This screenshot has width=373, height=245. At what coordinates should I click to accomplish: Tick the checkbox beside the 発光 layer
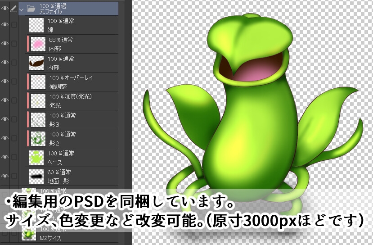pos(14,100)
